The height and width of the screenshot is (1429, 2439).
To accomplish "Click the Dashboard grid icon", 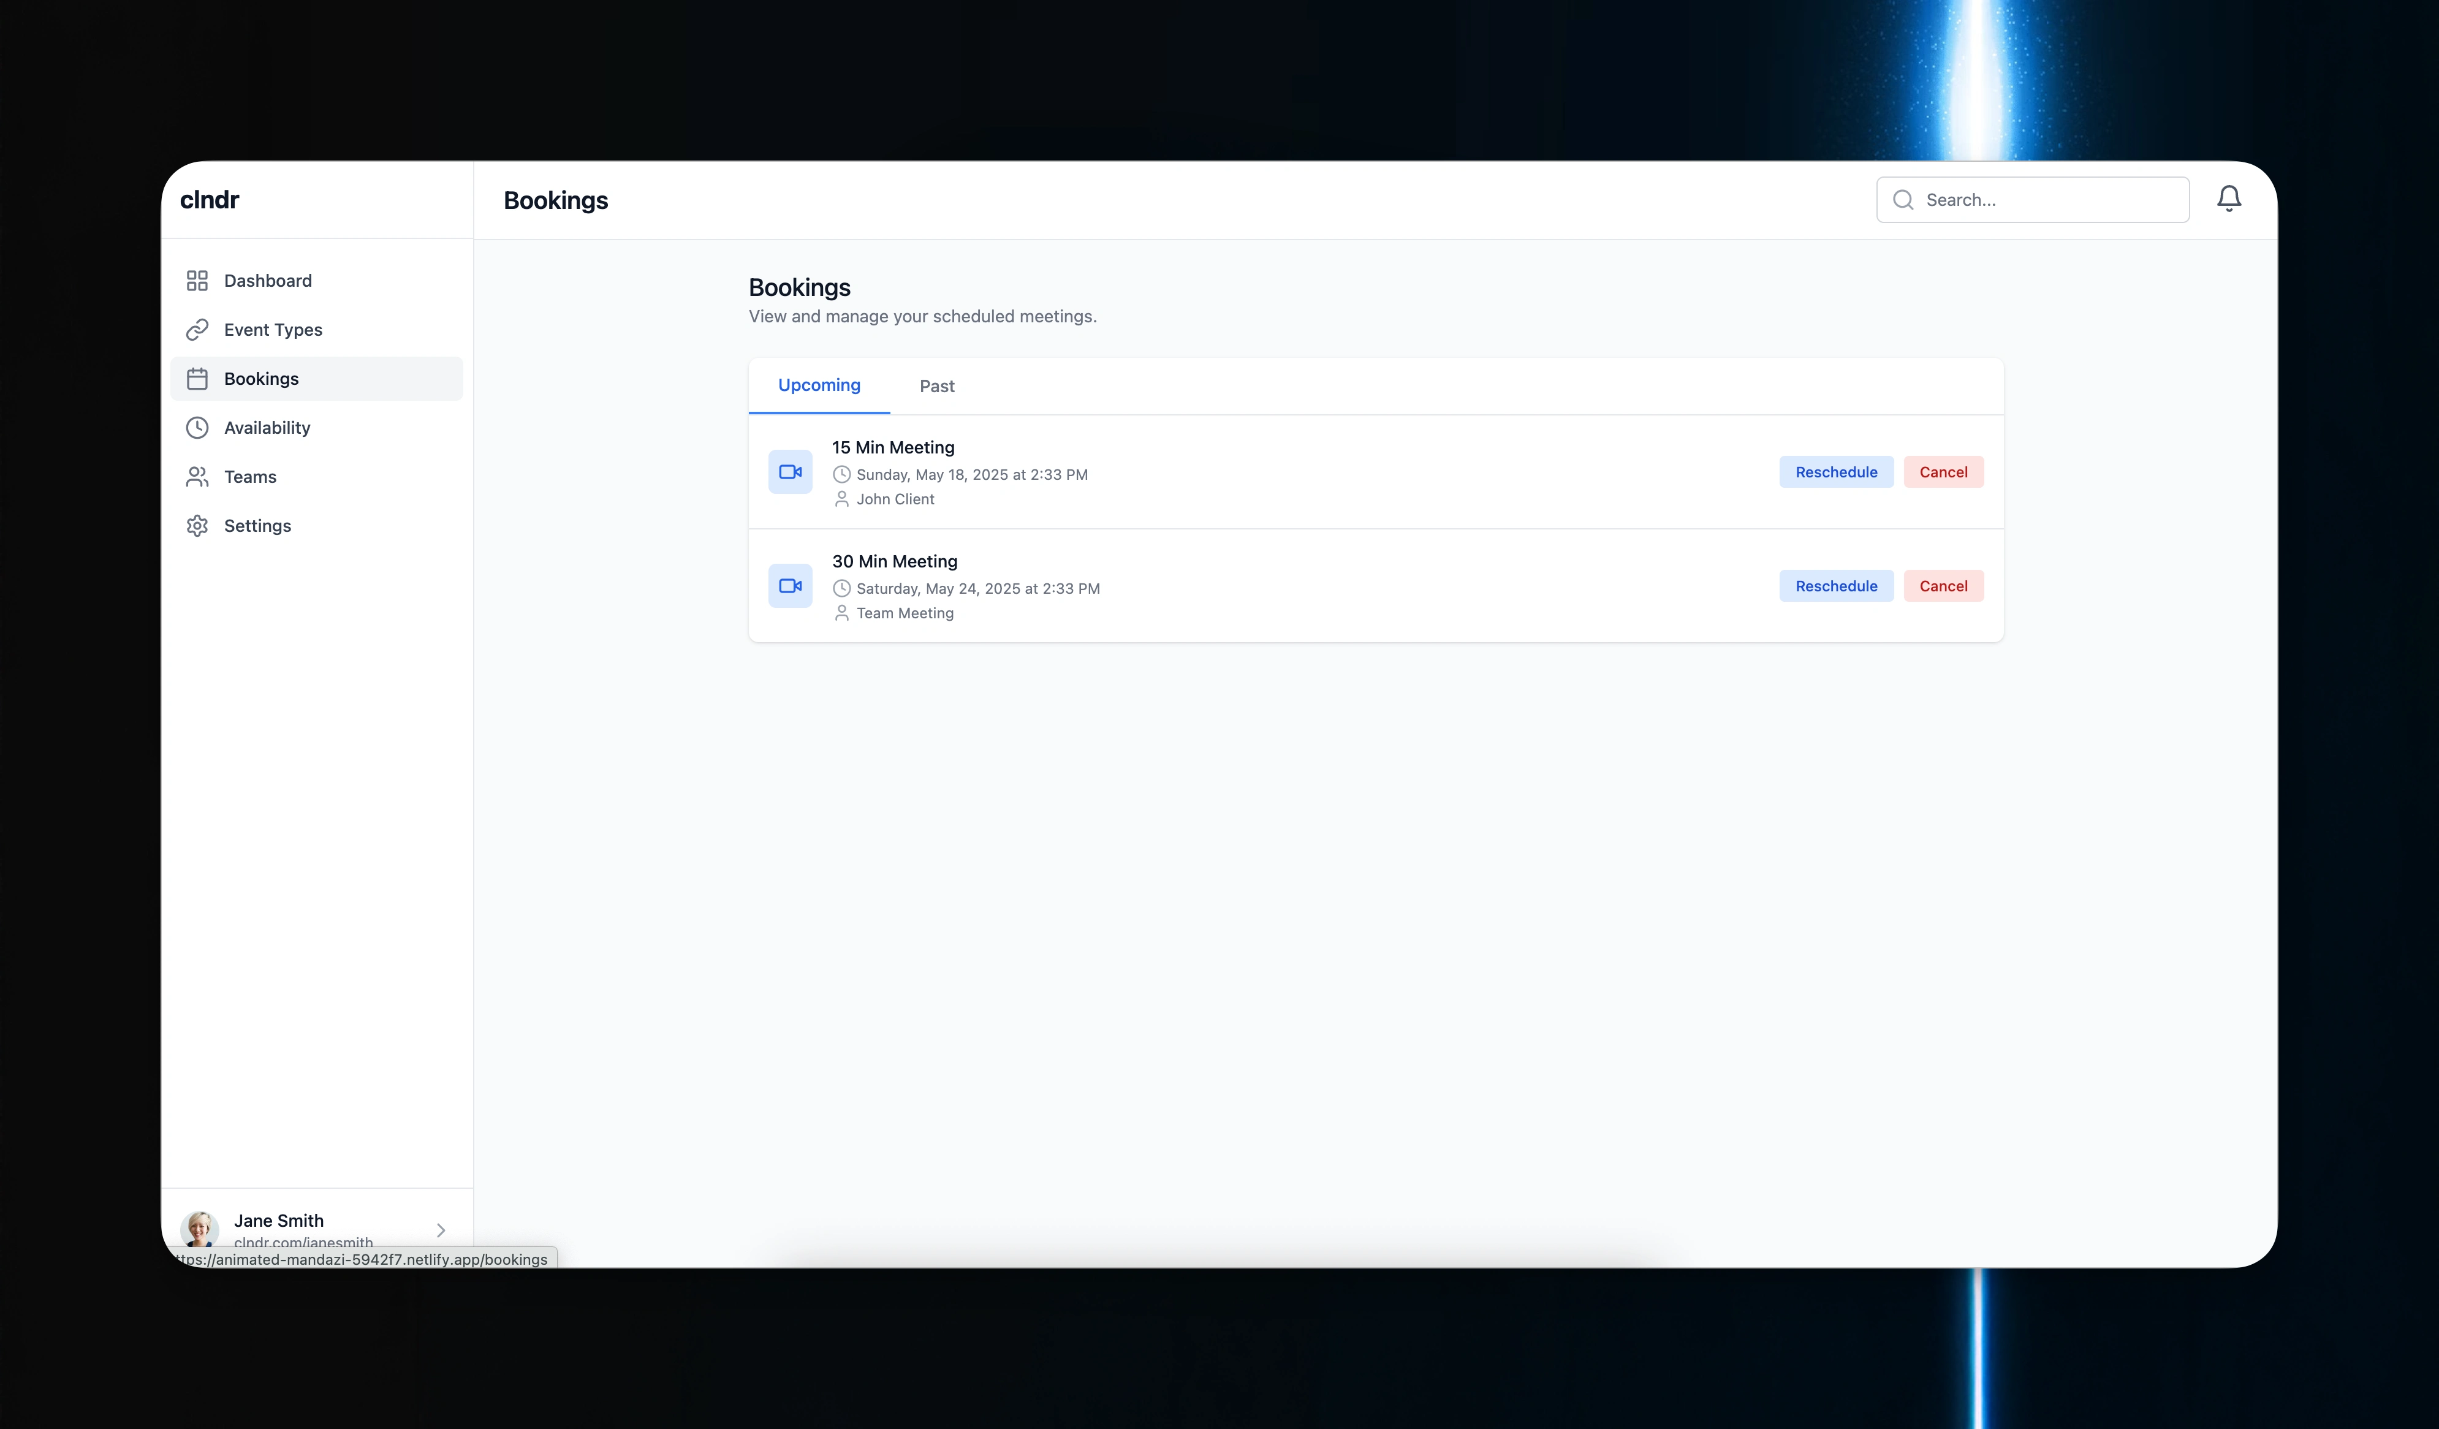I will point(197,281).
